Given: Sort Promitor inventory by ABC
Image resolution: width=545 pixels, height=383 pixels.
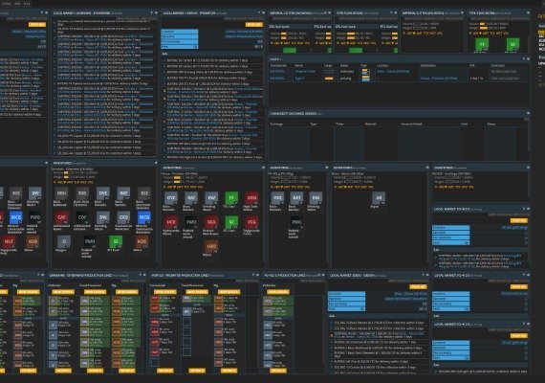Looking at the screenshot, I should point(170,187).
